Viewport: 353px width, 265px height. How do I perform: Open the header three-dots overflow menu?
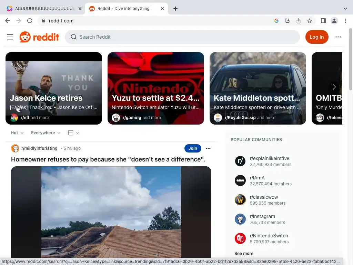(x=338, y=37)
